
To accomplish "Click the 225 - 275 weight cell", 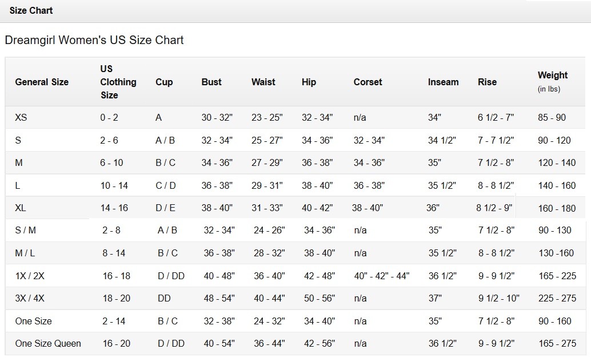I will [x=557, y=298].
